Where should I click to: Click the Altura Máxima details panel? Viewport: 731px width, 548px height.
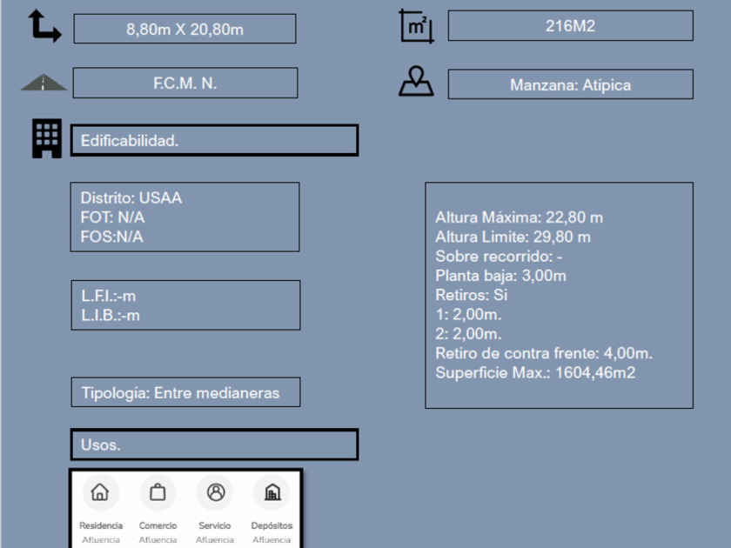pos(559,295)
